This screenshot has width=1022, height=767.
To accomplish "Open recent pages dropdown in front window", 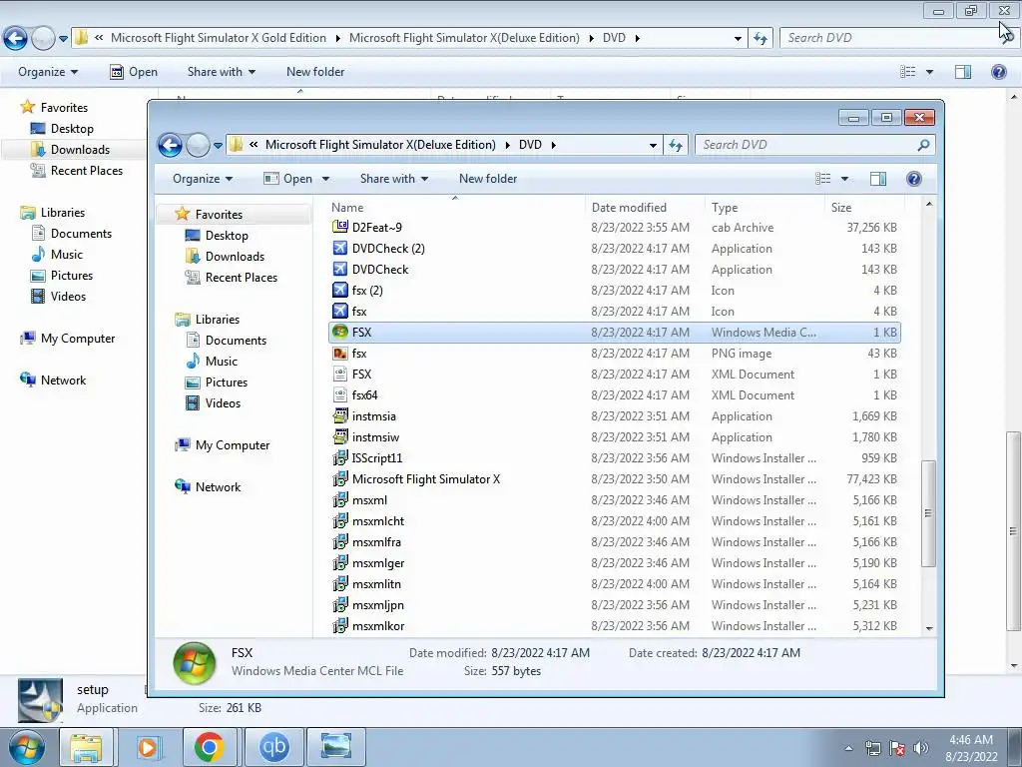I will 218,145.
